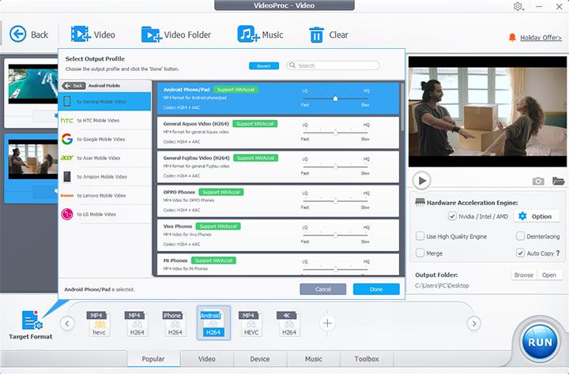Click the Option gear button
This screenshot has width=569, height=374.
point(535,216)
